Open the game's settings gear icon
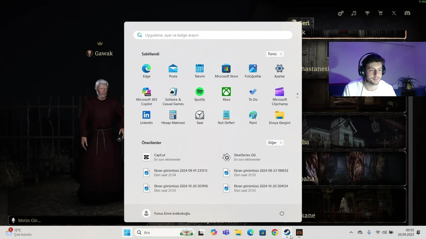 tap(340, 13)
